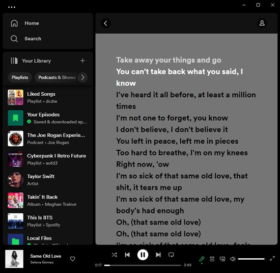Image resolution: width=280 pixels, height=273 pixels.
Task: Seek within the song progress bar
Action: click(143, 265)
